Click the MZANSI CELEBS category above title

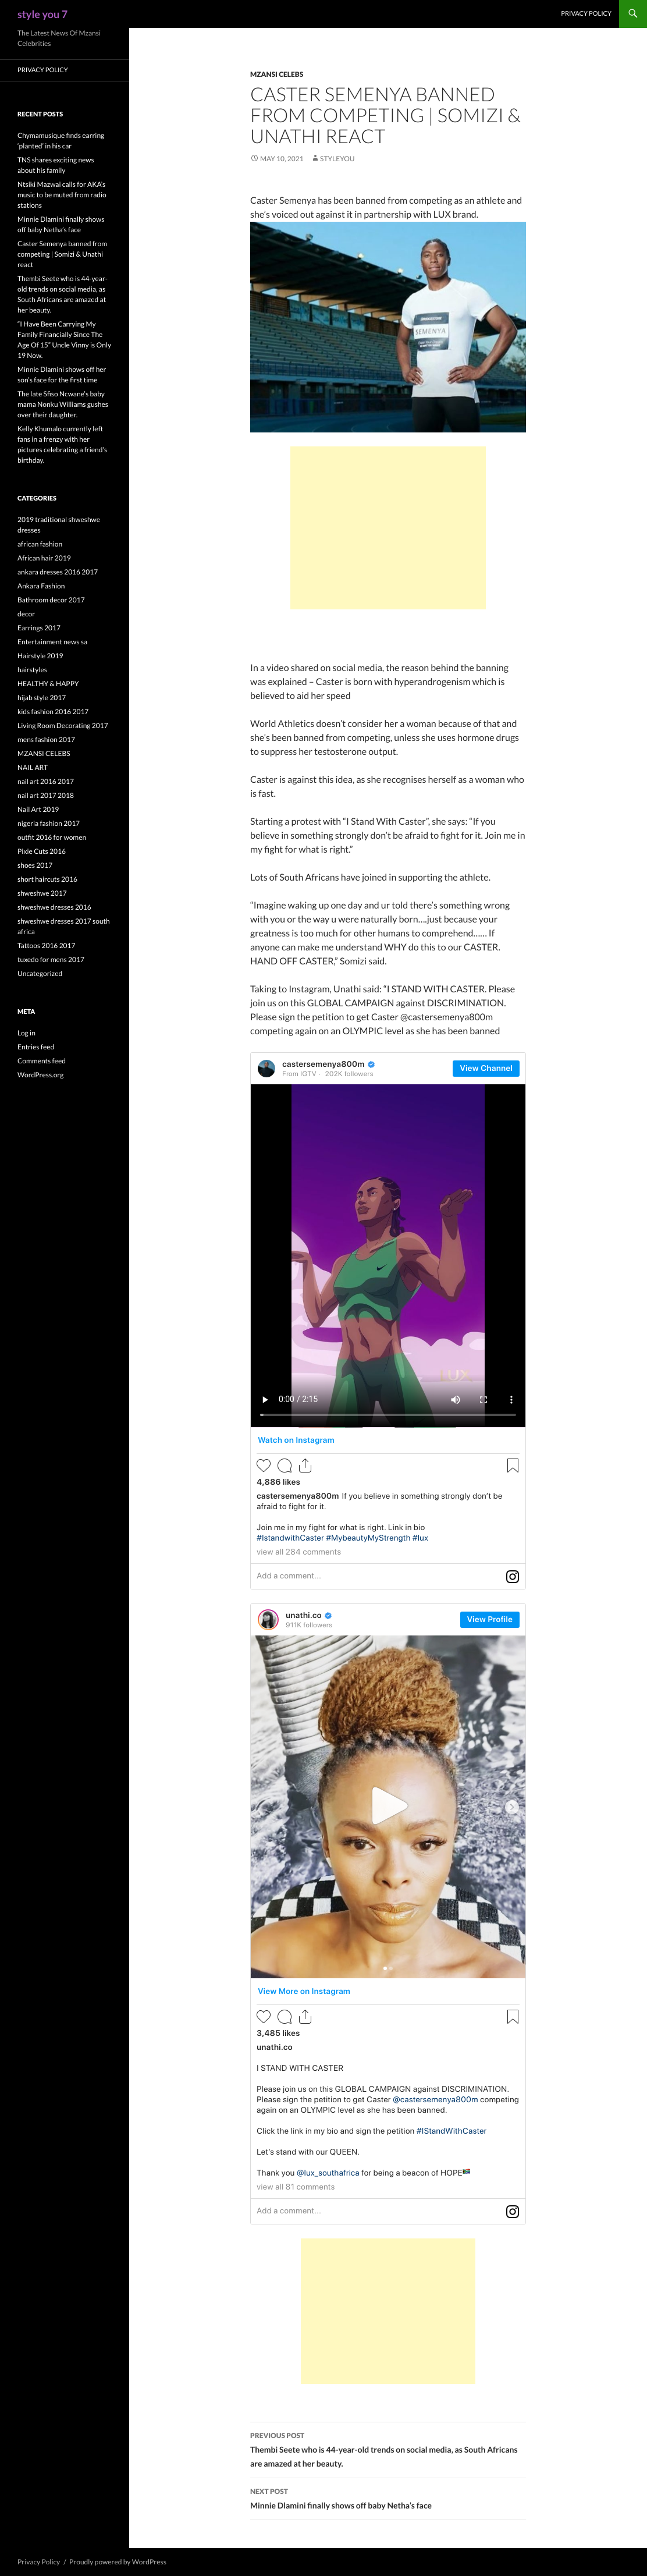tap(277, 74)
